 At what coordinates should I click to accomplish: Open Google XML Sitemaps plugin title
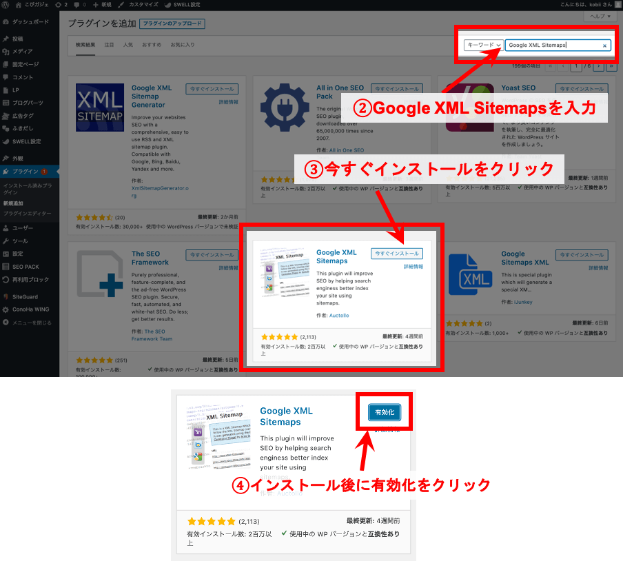(336, 256)
